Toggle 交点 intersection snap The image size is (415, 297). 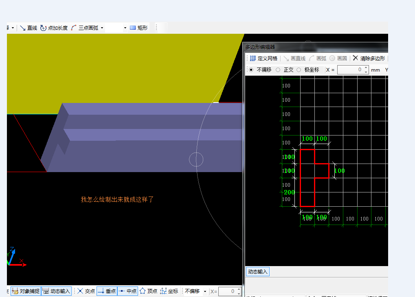(86, 291)
